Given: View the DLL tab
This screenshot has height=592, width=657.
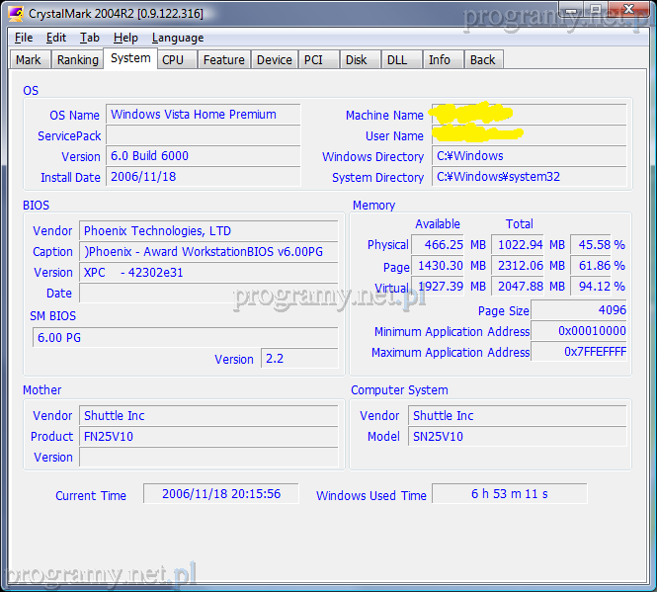Looking at the screenshot, I should (396, 60).
